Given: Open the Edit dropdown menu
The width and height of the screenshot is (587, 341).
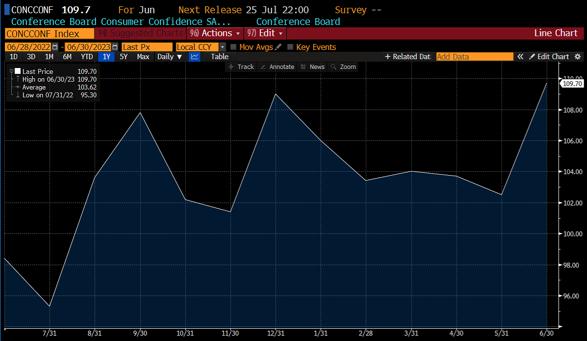Looking at the screenshot, I should click(x=265, y=33).
